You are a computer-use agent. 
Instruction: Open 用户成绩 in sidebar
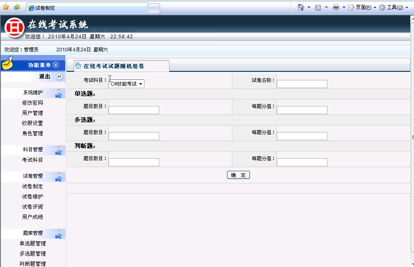coord(33,217)
